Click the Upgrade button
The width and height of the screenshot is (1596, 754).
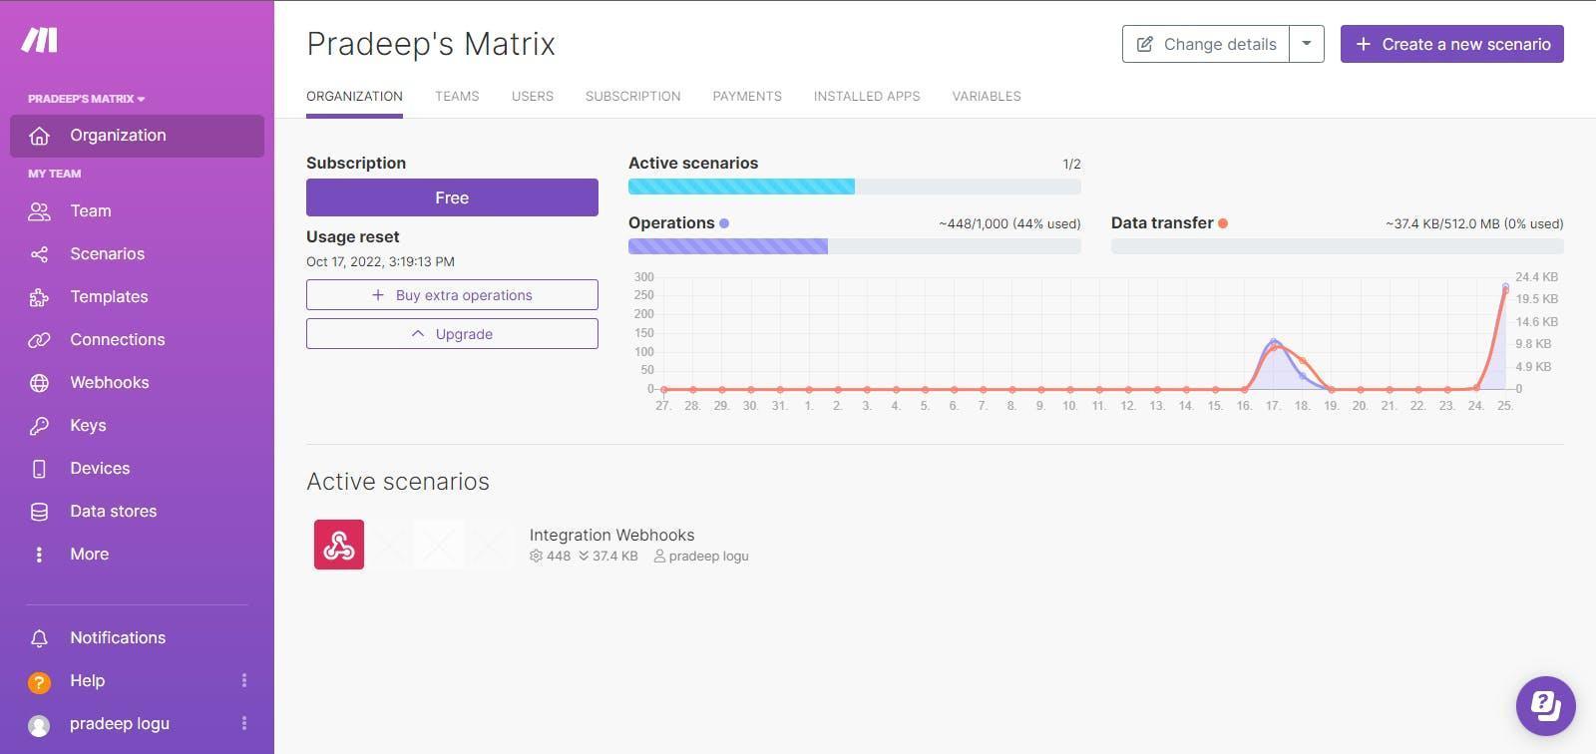(452, 334)
